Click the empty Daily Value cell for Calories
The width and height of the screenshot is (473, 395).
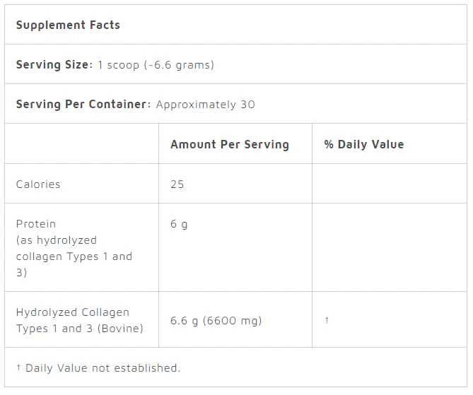[x=390, y=184]
